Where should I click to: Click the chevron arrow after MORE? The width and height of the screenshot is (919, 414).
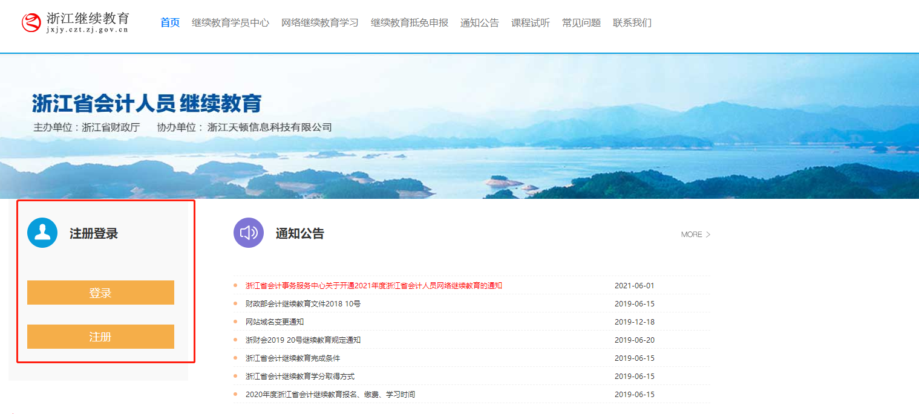tap(708, 234)
